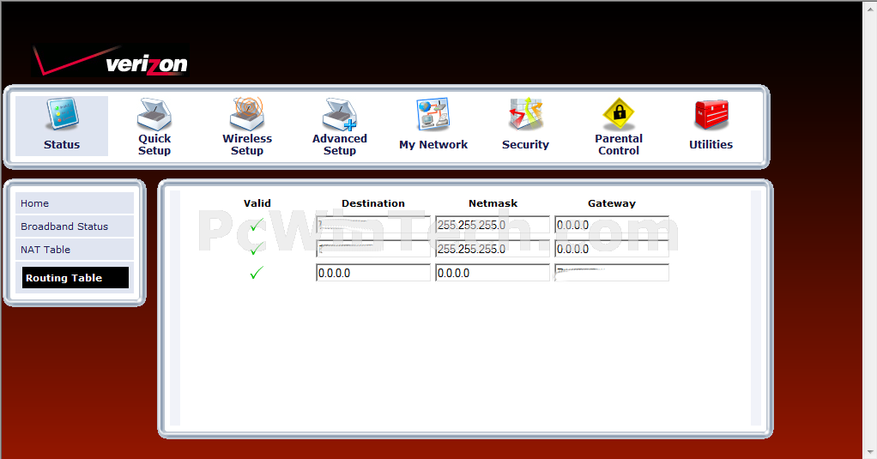This screenshot has height=459, width=877.
Task: Click the second row gateway 0.0.0.0 field
Action: 612,249
